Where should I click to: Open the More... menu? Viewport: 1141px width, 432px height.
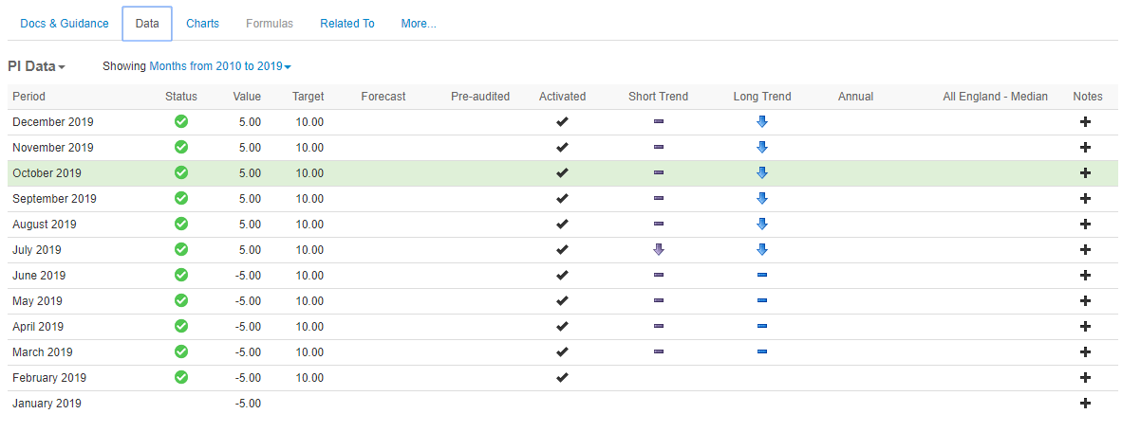[419, 24]
